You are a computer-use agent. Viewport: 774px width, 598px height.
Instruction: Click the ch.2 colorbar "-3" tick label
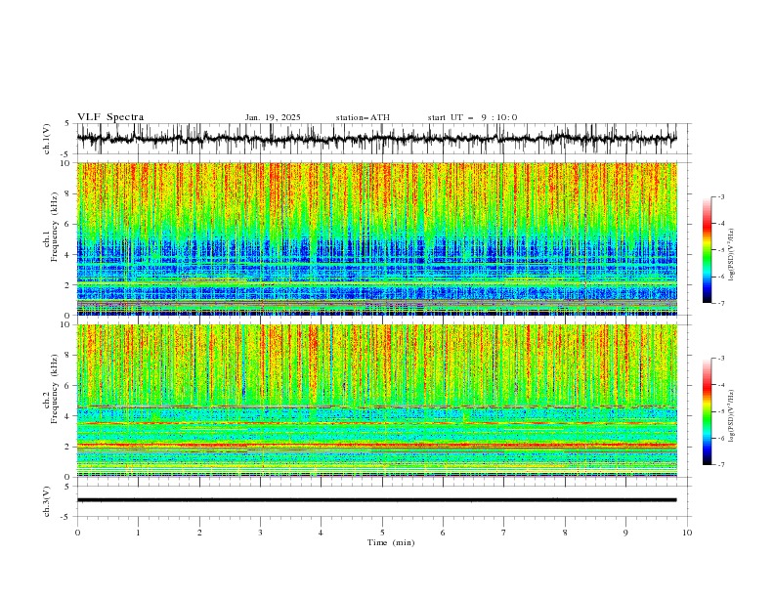(720, 359)
